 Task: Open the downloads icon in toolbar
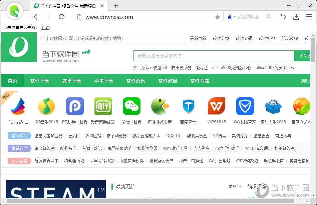pyautogui.click(x=296, y=17)
